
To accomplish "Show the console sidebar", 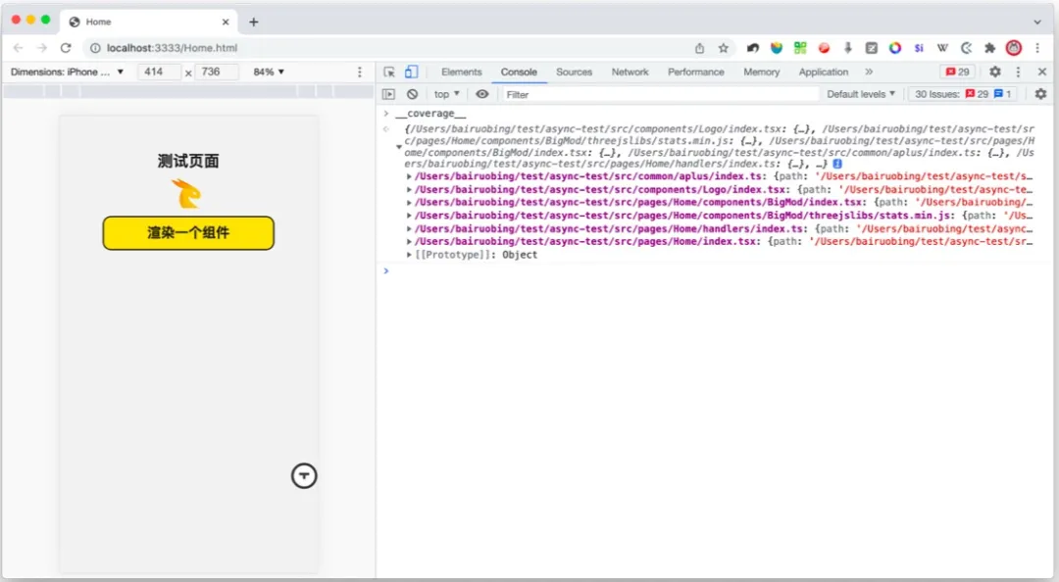I will 388,94.
